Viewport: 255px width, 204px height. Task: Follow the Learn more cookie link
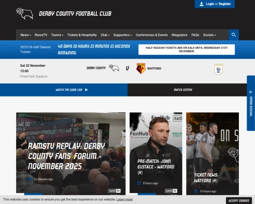point(125,199)
